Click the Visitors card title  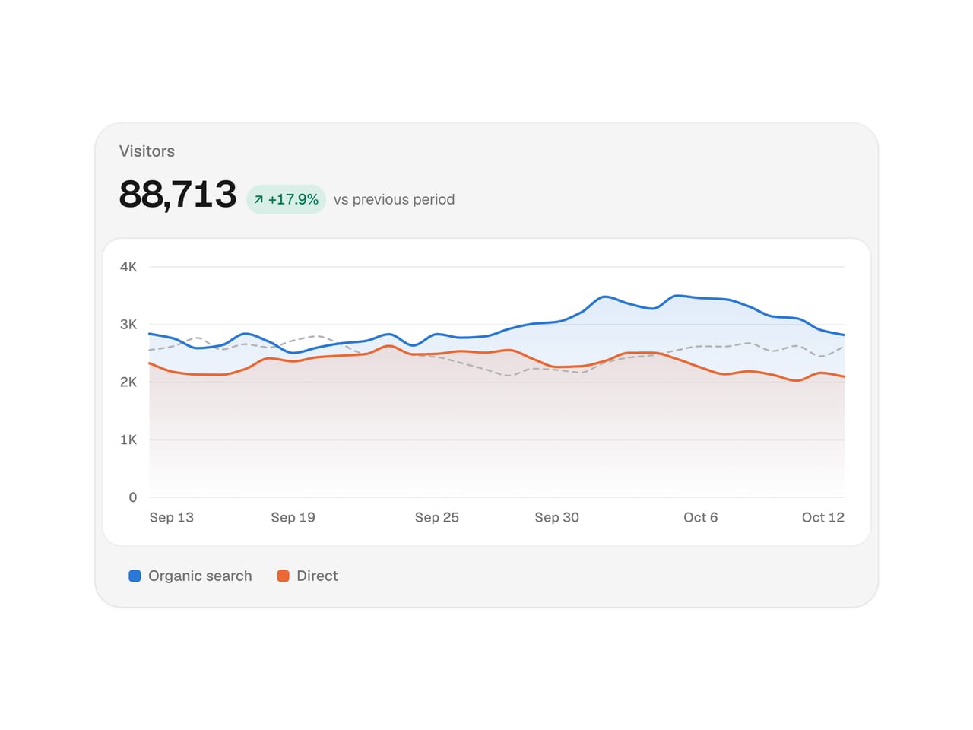(x=147, y=151)
